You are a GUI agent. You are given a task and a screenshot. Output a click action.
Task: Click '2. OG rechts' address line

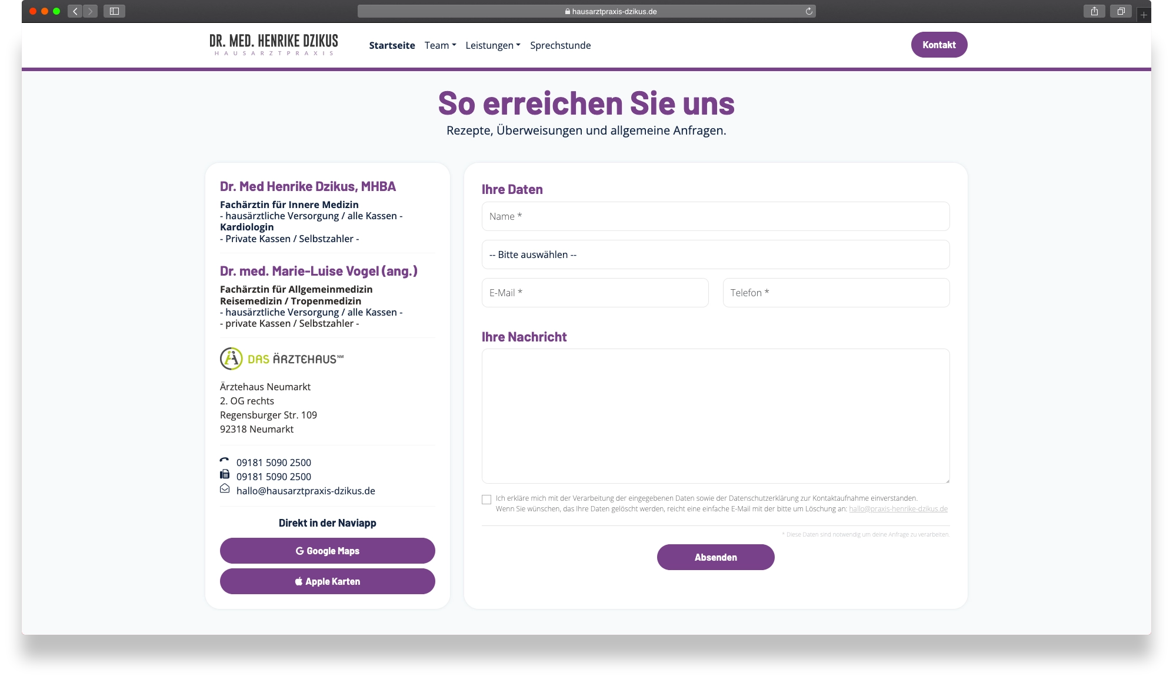point(247,401)
